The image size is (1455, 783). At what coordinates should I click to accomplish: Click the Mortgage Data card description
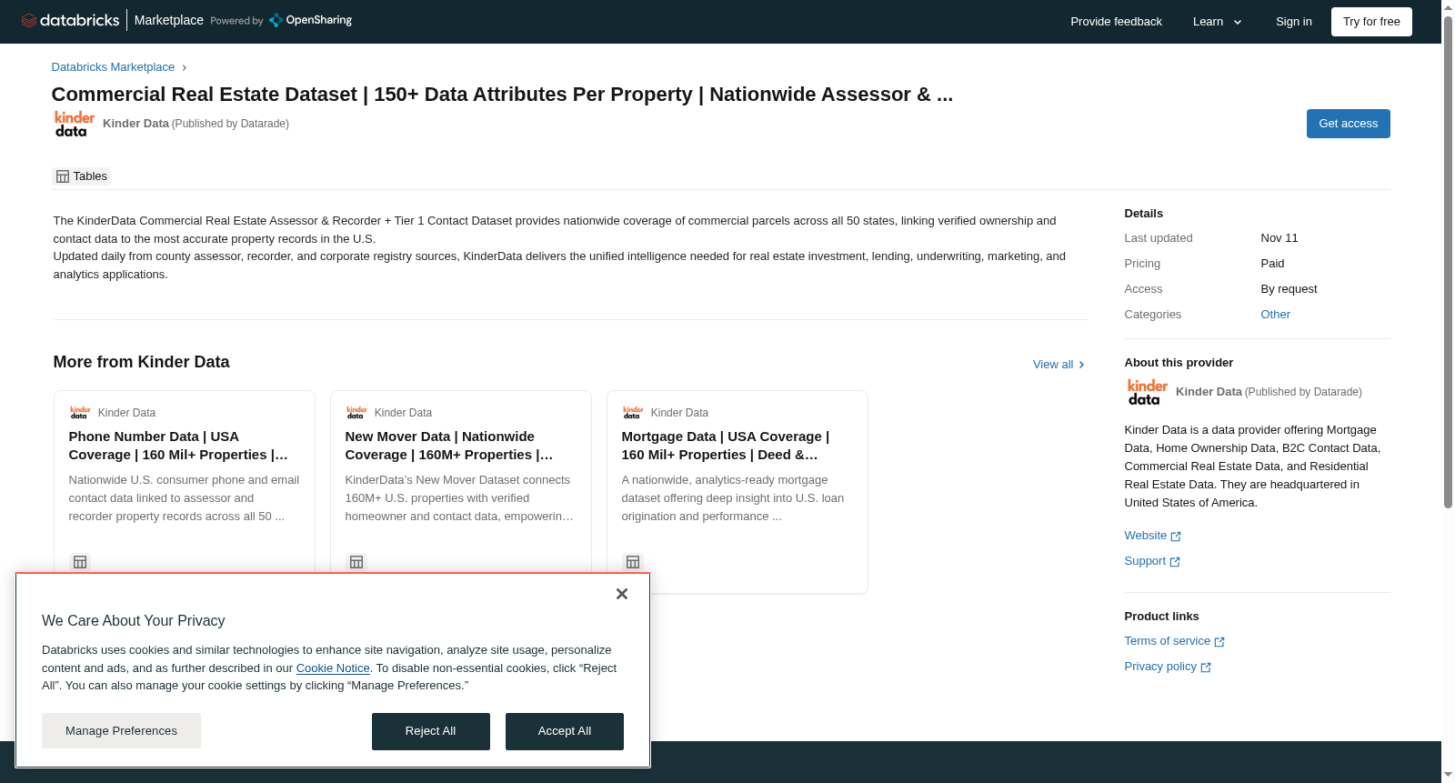(733, 498)
